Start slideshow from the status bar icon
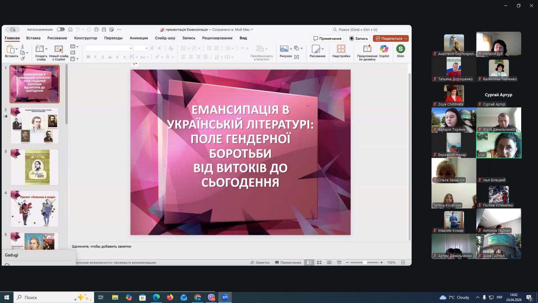The image size is (538, 303). (339, 263)
